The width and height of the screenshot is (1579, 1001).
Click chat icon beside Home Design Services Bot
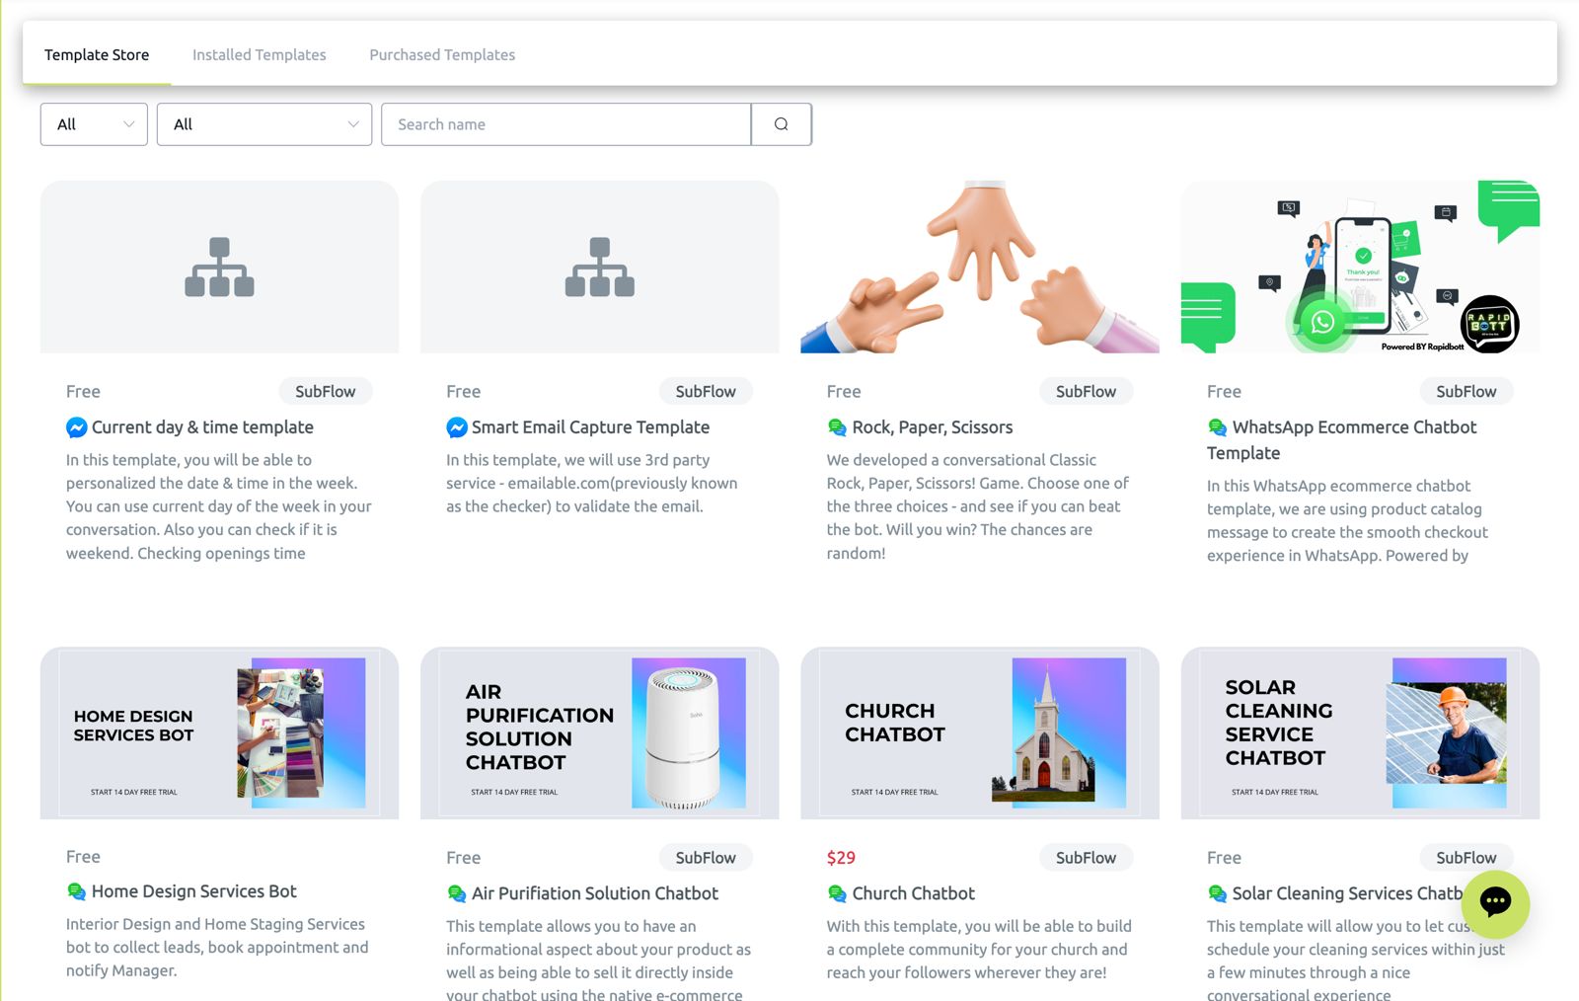[x=76, y=891]
